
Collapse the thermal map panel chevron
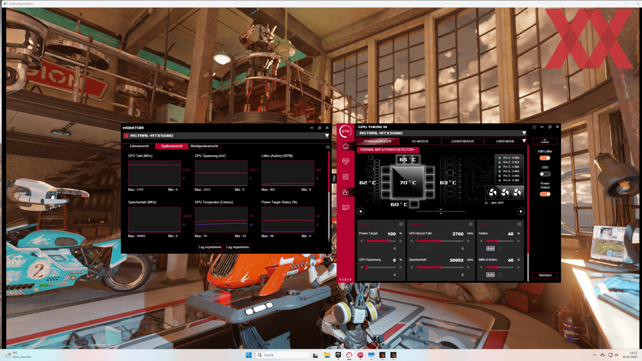tap(441, 211)
